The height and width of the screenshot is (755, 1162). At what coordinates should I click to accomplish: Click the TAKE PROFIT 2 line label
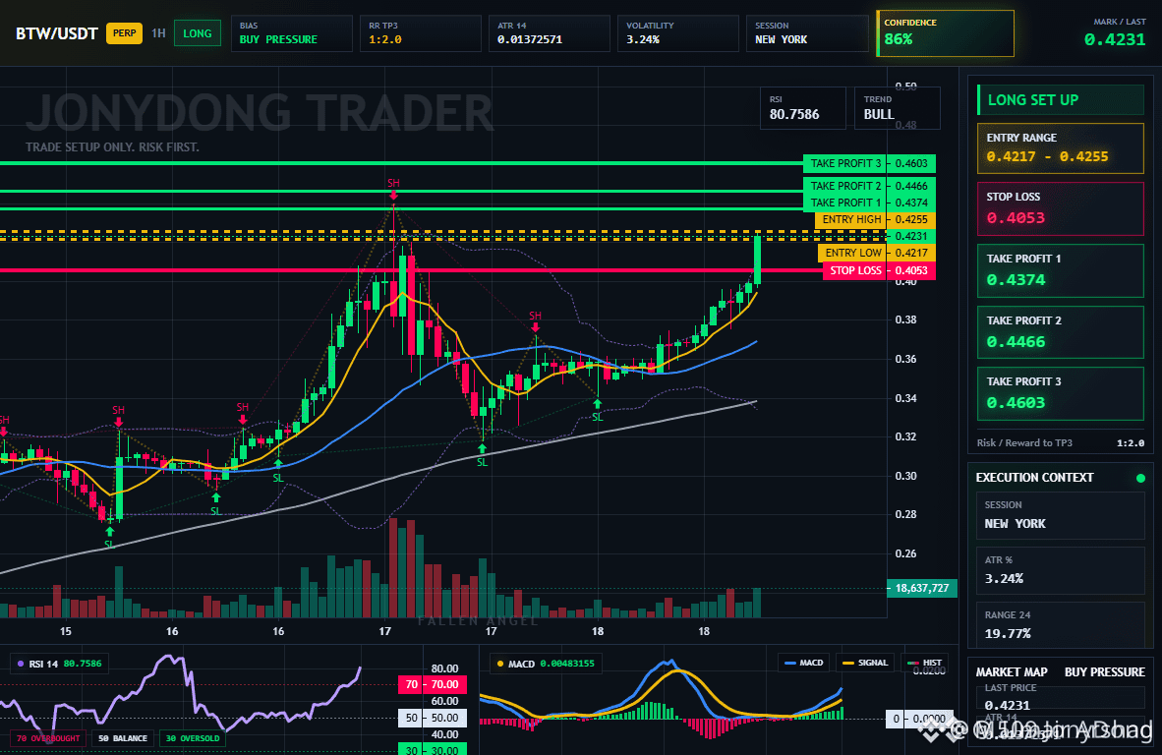click(845, 186)
